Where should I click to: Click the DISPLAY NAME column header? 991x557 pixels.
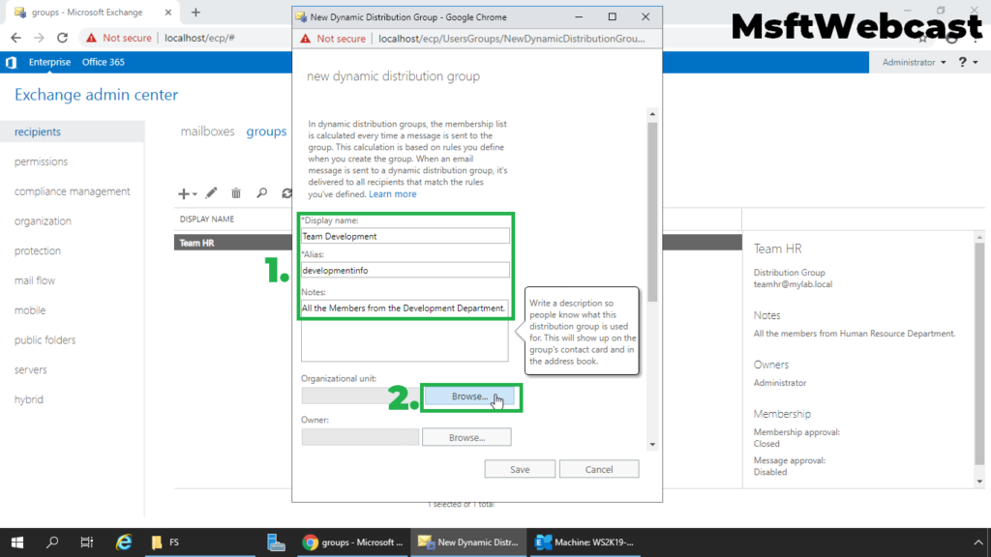click(207, 220)
